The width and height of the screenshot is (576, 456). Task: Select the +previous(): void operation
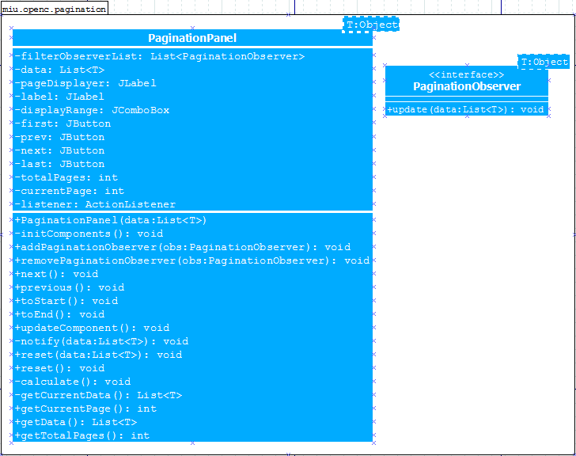pos(70,287)
